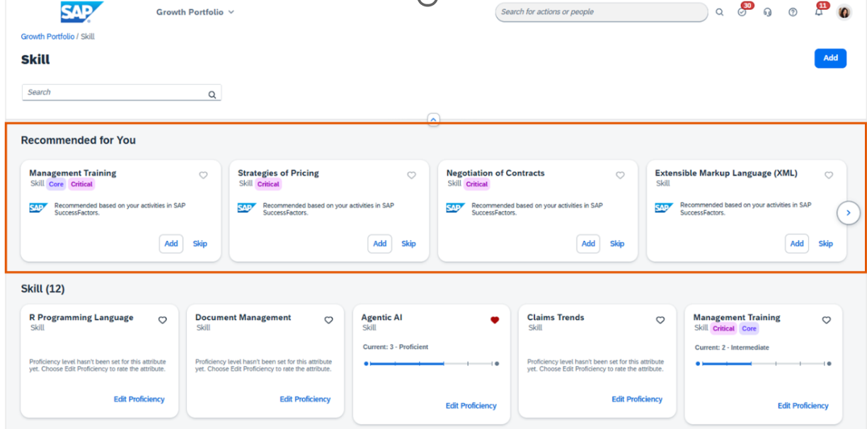This screenshot has height=429, width=867.
Task: Unfavorite the Agentic AI skill heart
Action: pos(495,320)
